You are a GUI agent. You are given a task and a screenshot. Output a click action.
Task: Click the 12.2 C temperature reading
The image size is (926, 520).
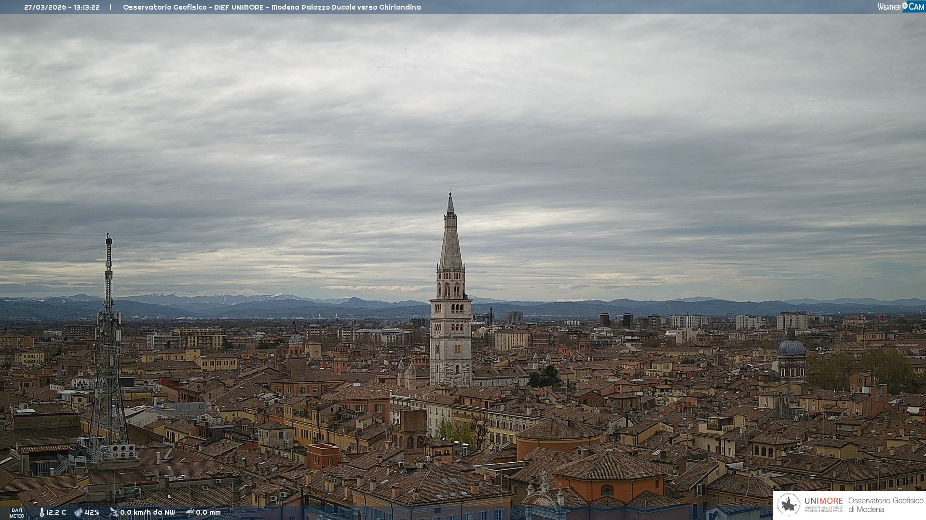(x=56, y=512)
